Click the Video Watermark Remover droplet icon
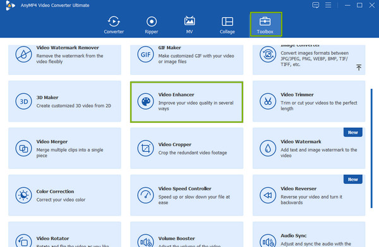Image resolution: width=379 pixels, height=247 pixels. [23, 54]
